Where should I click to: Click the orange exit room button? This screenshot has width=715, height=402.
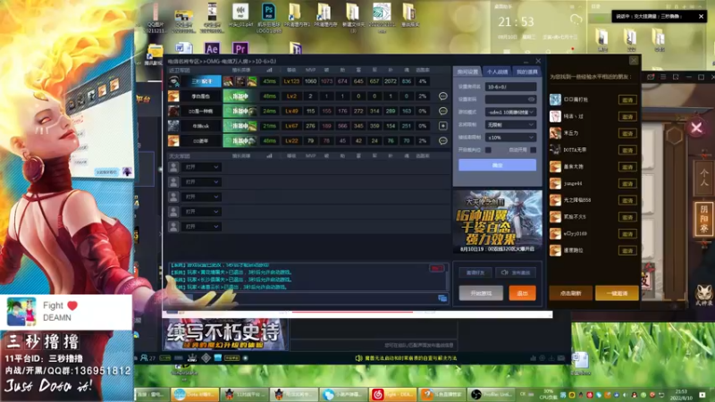pyautogui.click(x=522, y=293)
